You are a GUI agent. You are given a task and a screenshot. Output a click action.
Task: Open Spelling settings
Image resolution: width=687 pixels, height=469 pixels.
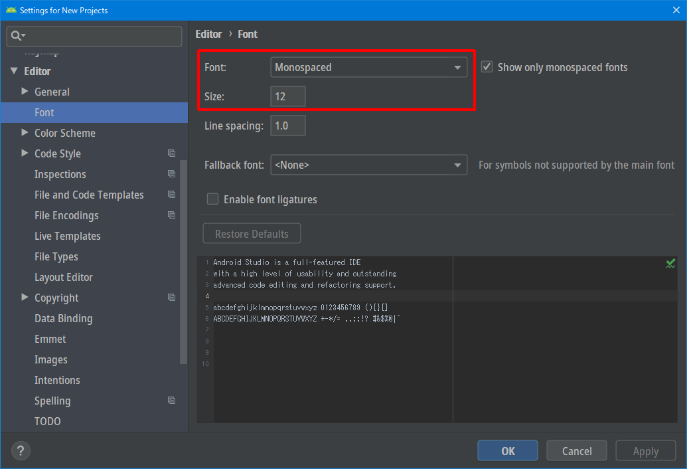pos(52,401)
